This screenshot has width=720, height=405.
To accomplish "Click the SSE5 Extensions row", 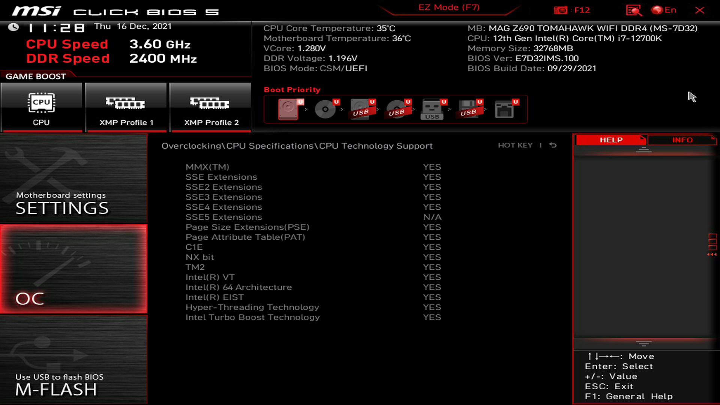I will tap(313, 217).
